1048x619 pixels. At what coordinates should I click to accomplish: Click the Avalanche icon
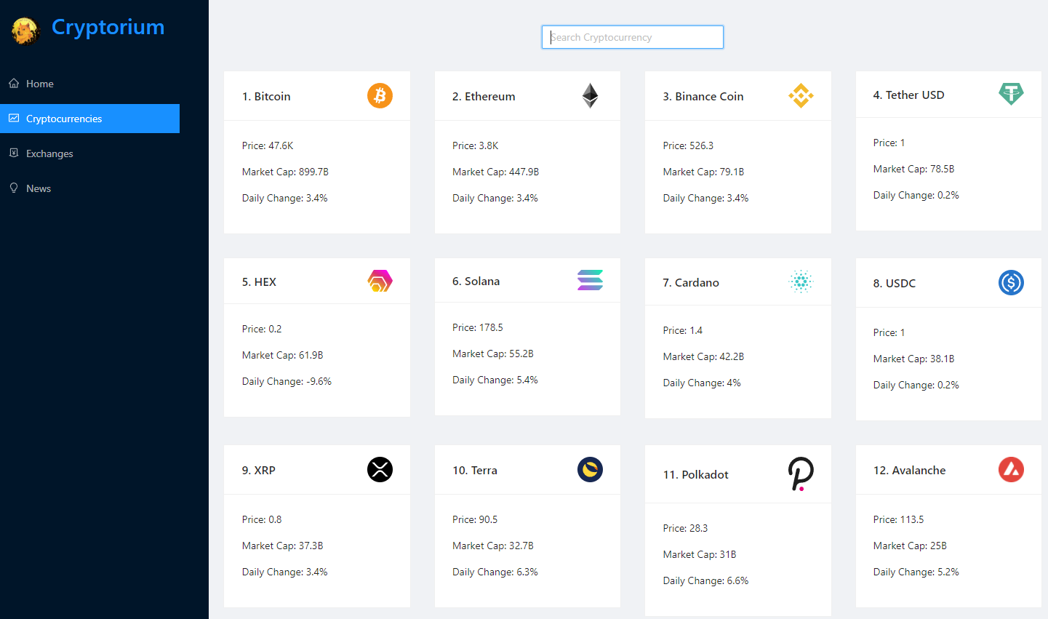coord(1011,470)
